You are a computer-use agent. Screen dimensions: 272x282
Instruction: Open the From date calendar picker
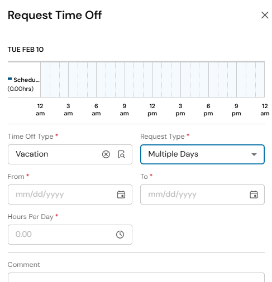[x=121, y=195]
